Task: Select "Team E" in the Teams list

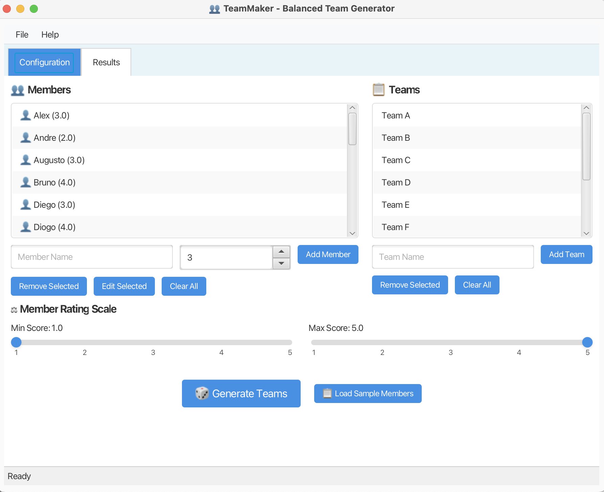Action: click(x=477, y=205)
